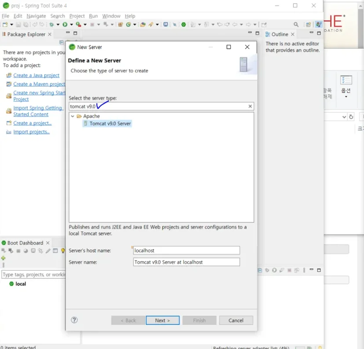Click the Server name field
The image size is (364, 349).
[x=186, y=262]
